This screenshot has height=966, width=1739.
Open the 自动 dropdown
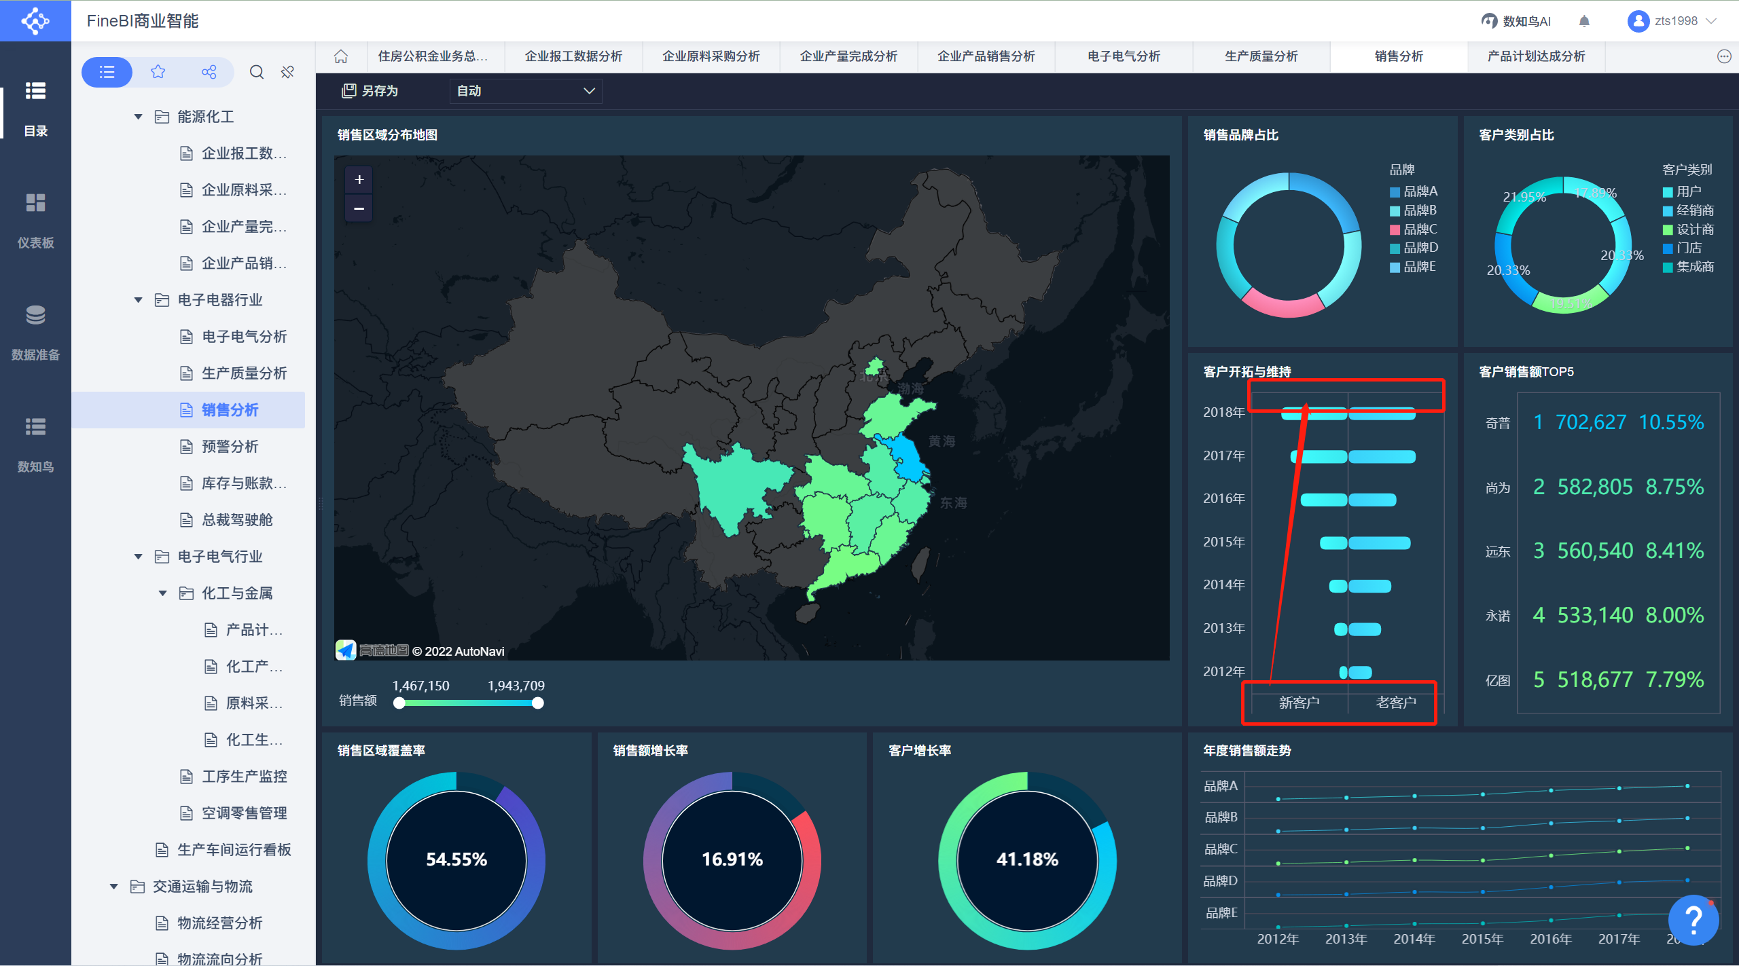(x=525, y=91)
